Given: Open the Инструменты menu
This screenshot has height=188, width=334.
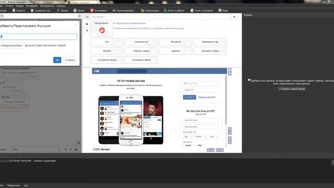Looking at the screenshot, I should (47, 6).
